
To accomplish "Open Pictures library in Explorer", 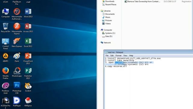I will (x=107, y=20).
